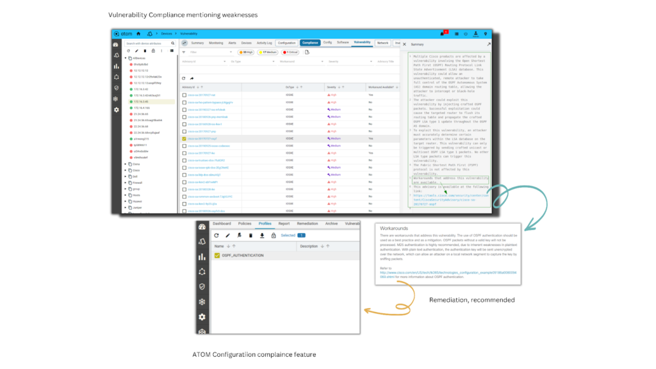This screenshot has height=369, width=656.
Task: Click the export document icon beside the Critical chip
Action: click(x=307, y=53)
